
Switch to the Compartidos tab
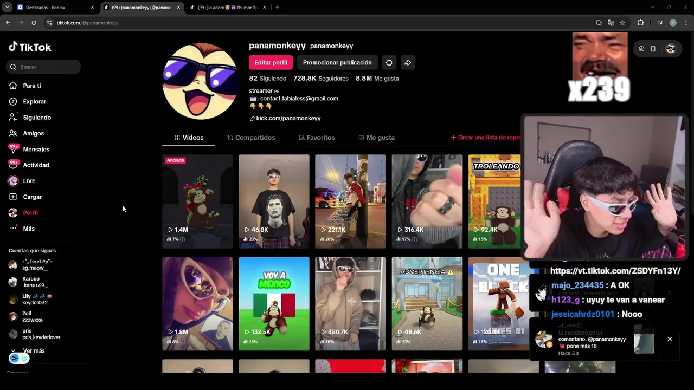251,138
